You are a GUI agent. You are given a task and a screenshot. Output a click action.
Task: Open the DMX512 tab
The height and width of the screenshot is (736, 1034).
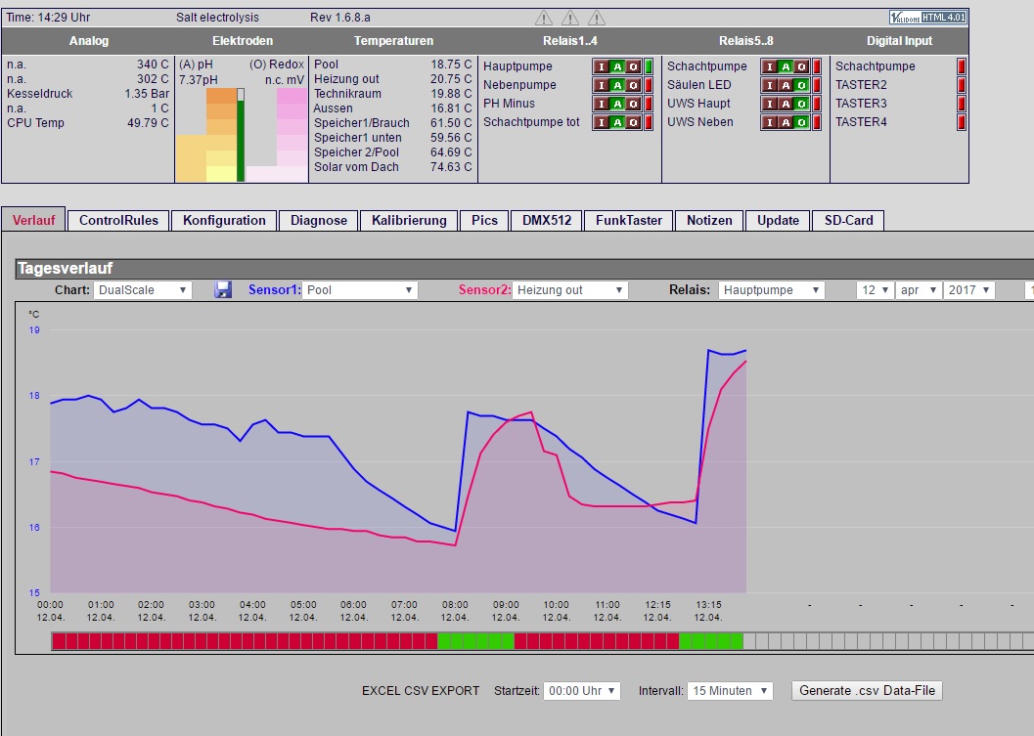coord(547,220)
